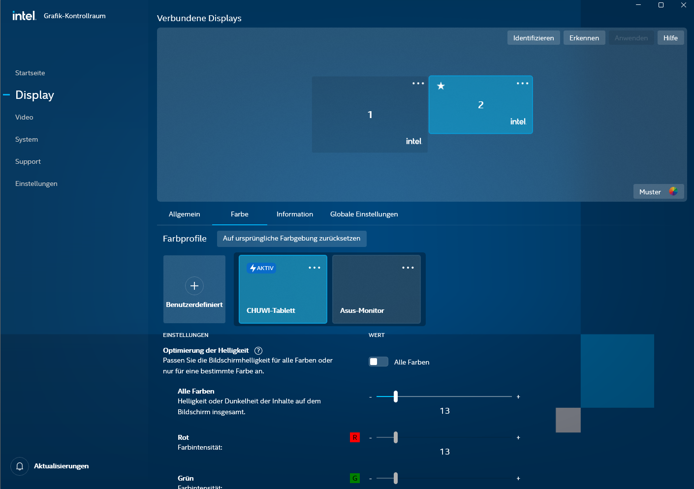This screenshot has width=694, height=489.
Task: Click the minus icon of the Rot slider
Action: pyautogui.click(x=371, y=438)
